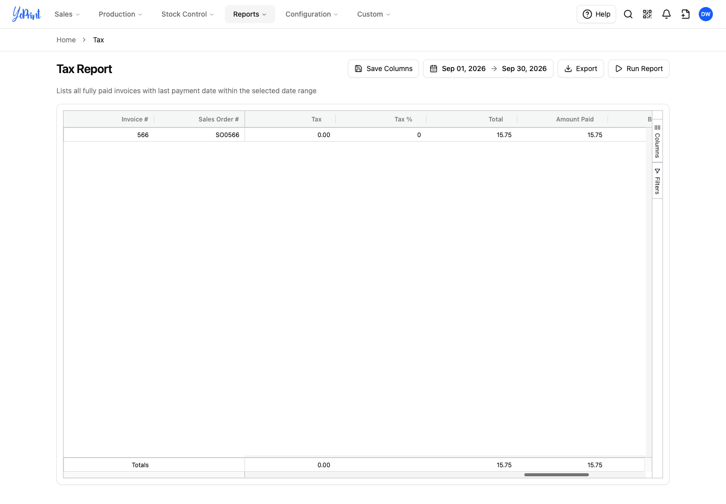The image size is (726, 504).
Task: Open the DW user avatar menu
Action: (x=706, y=14)
